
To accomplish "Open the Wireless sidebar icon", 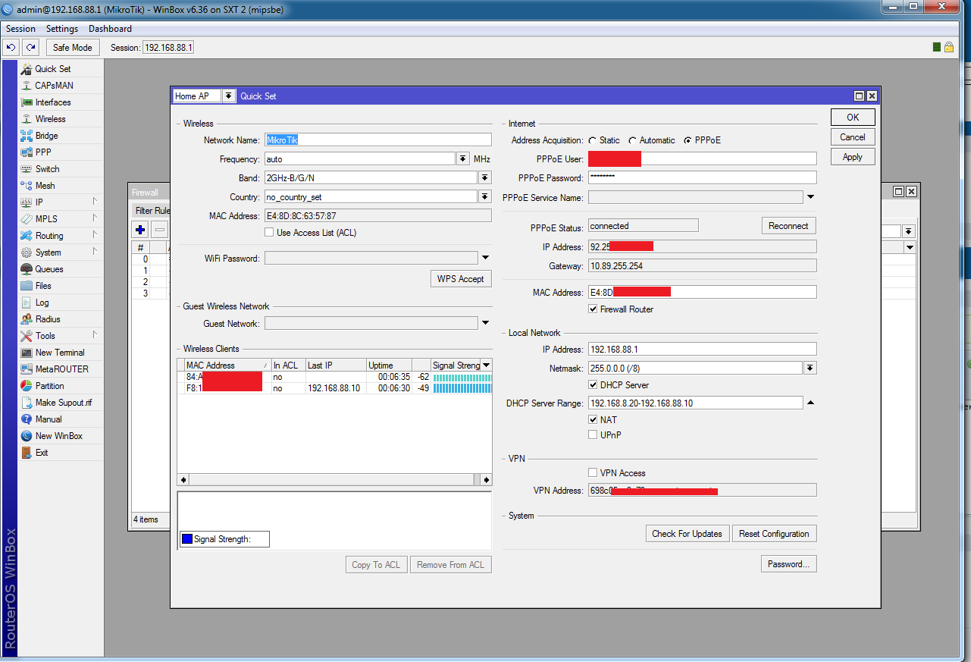I will (27, 119).
